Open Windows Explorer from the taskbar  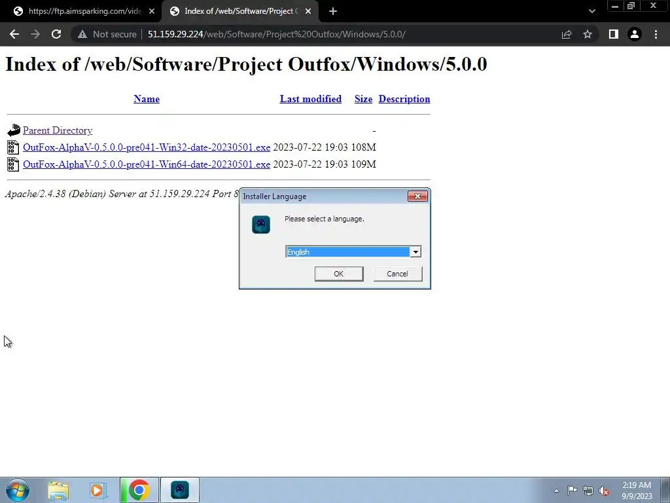click(x=58, y=491)
